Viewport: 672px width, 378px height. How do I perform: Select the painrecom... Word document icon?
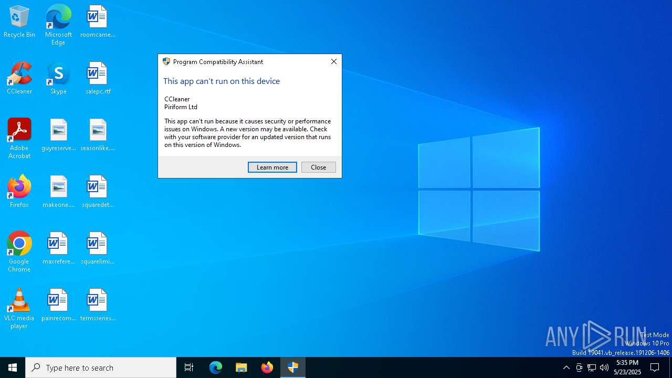[x=58, y=306]
